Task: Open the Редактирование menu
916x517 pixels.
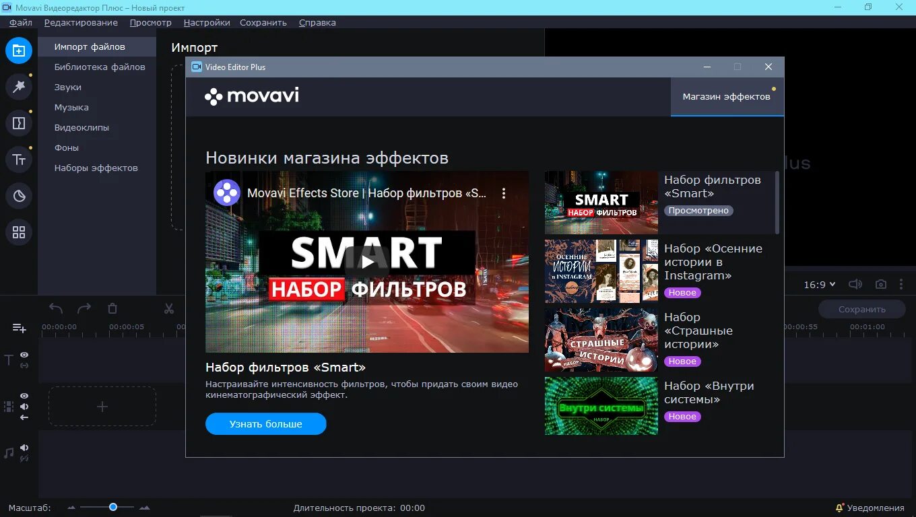Action: click(x=81, y=22)
